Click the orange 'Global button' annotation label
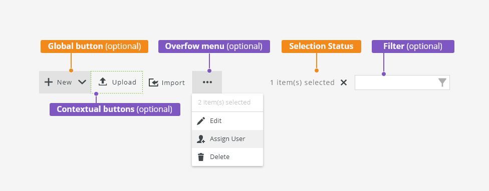The width and height of the screenshot is (489, 191). pos(94,46)
